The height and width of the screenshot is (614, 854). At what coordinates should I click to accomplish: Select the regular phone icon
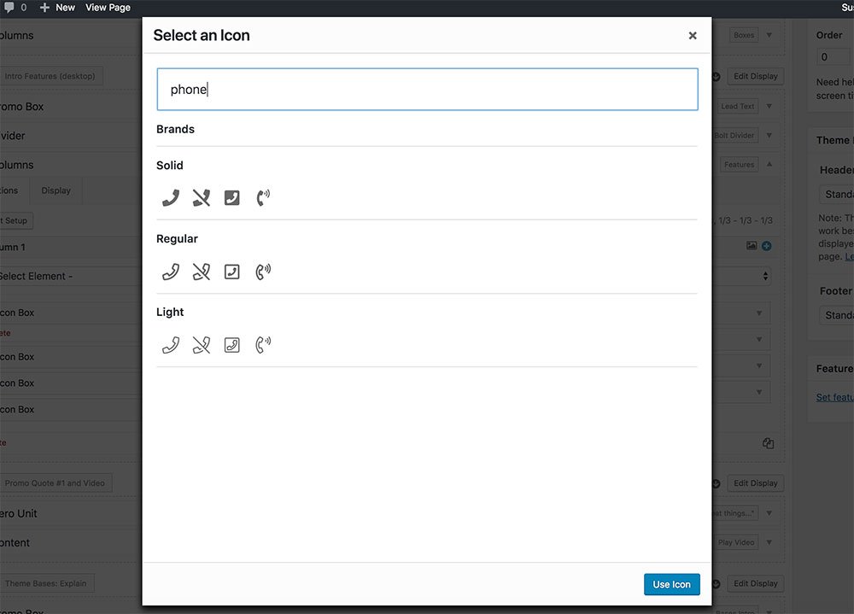coord(171,272)
